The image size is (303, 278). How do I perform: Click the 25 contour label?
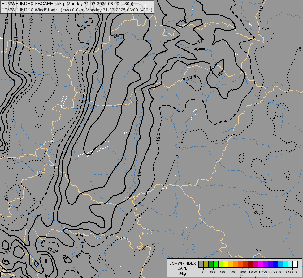click(x=116, y=36)
